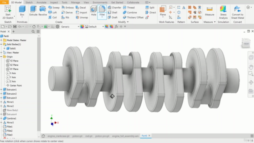Screen dimensions: 254x143
Task: Switch to piston.ipt document tab
Action: pos(77,136)
